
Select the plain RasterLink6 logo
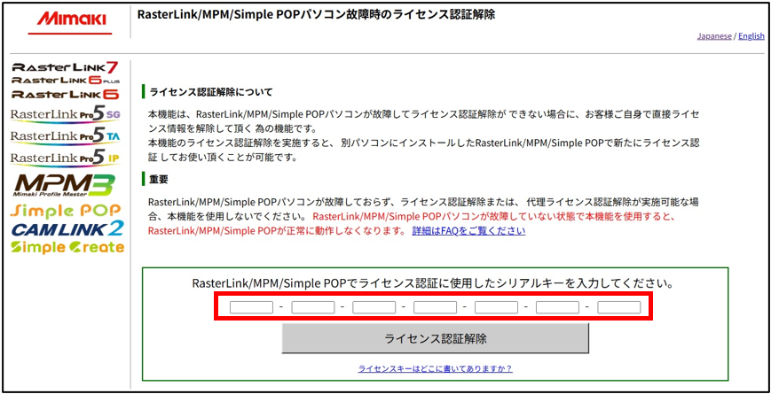click(x=65, y=93)
